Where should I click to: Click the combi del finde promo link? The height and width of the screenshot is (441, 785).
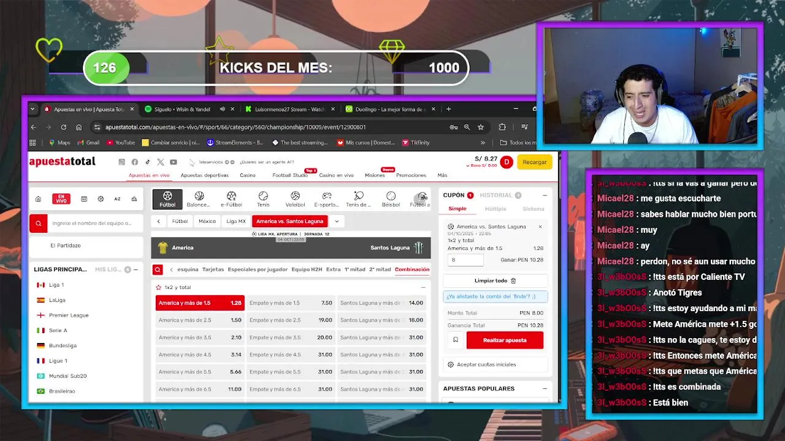click(x=496, y=296)
